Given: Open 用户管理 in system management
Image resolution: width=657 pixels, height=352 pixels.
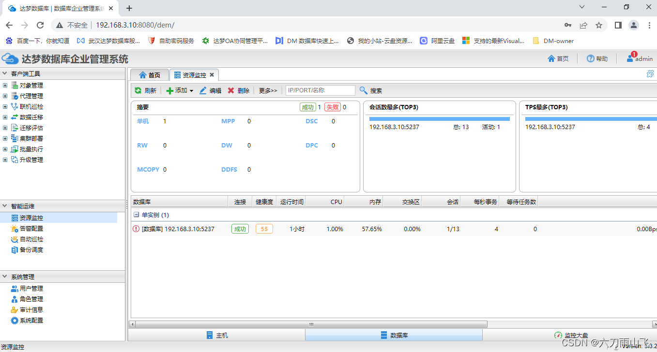Looking at the screenshot, I should (x=31, y=288).
